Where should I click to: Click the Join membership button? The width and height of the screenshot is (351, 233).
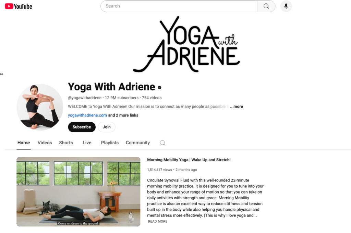pyautogui.click(x=107, y=127)
